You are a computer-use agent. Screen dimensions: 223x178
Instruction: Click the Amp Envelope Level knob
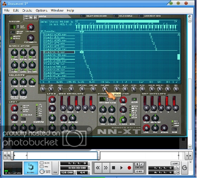[x=146, y=128]
